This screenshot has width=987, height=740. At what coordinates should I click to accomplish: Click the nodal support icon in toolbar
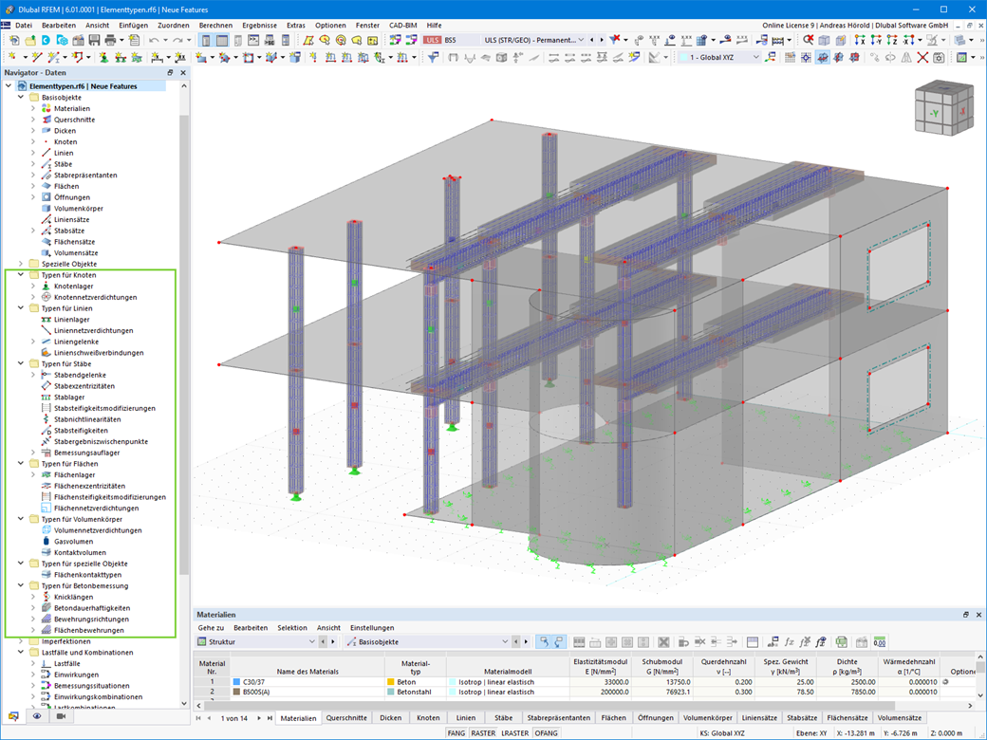coord(103,57)
